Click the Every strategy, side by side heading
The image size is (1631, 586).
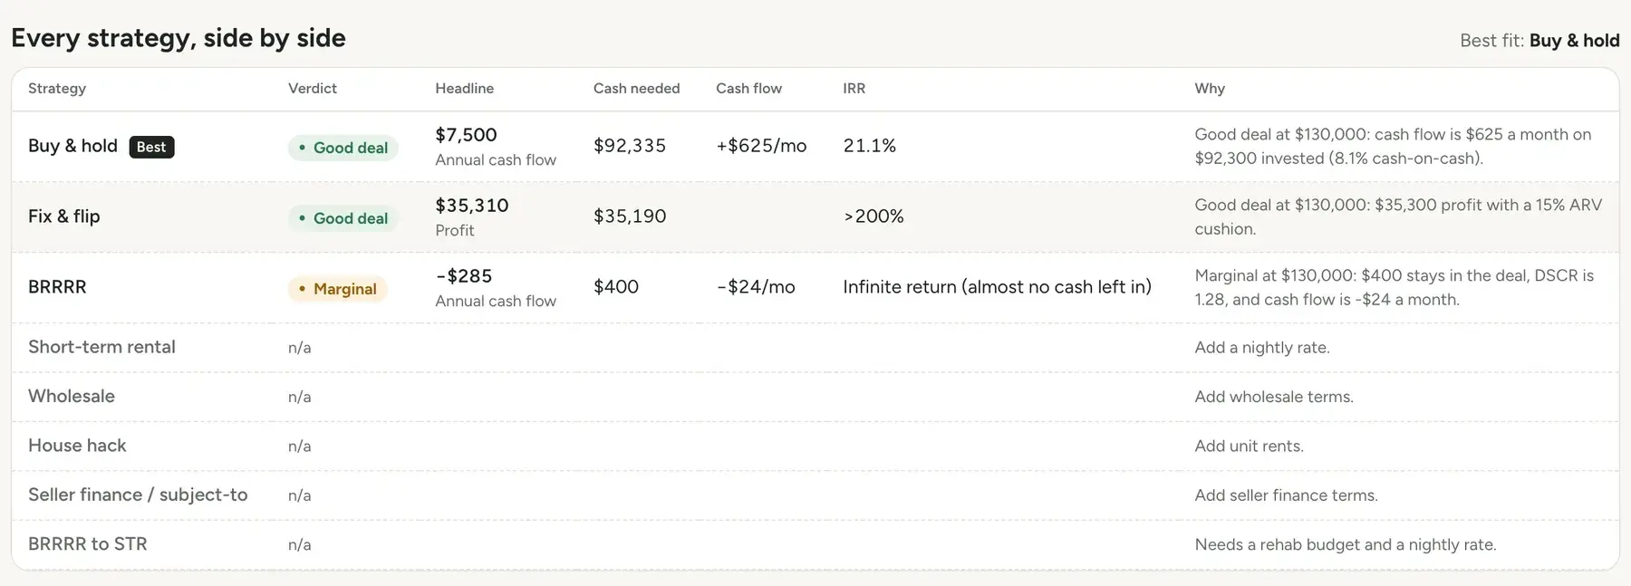coord(179,38)
